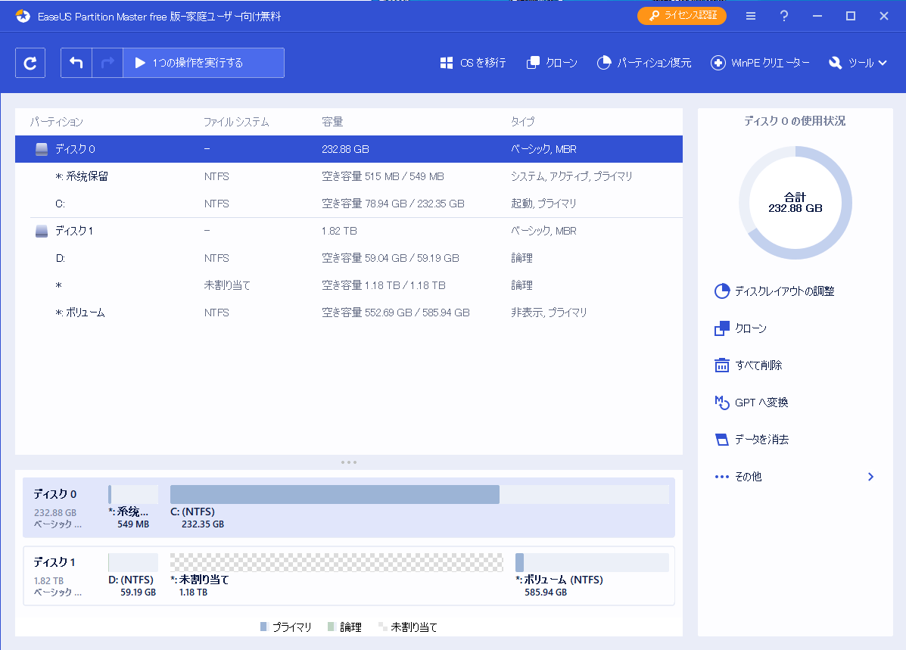Viewport: 906px width, 650px height.
Task: Click the パーティション column header
Action: point(57,122)
